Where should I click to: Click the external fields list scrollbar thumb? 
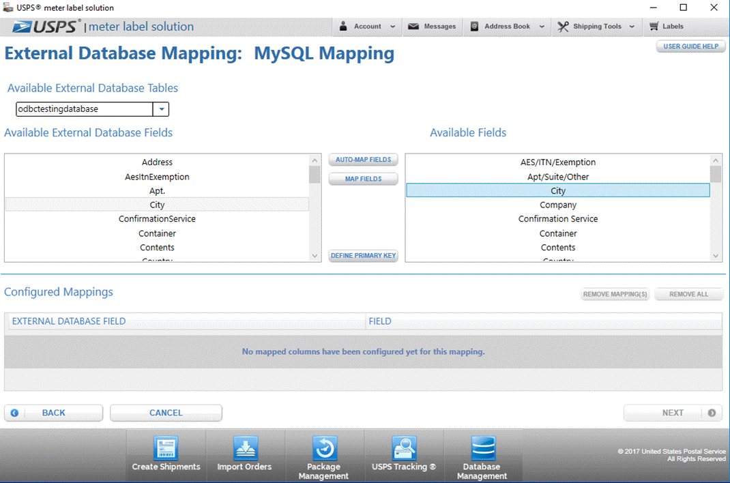coord(315,175)
